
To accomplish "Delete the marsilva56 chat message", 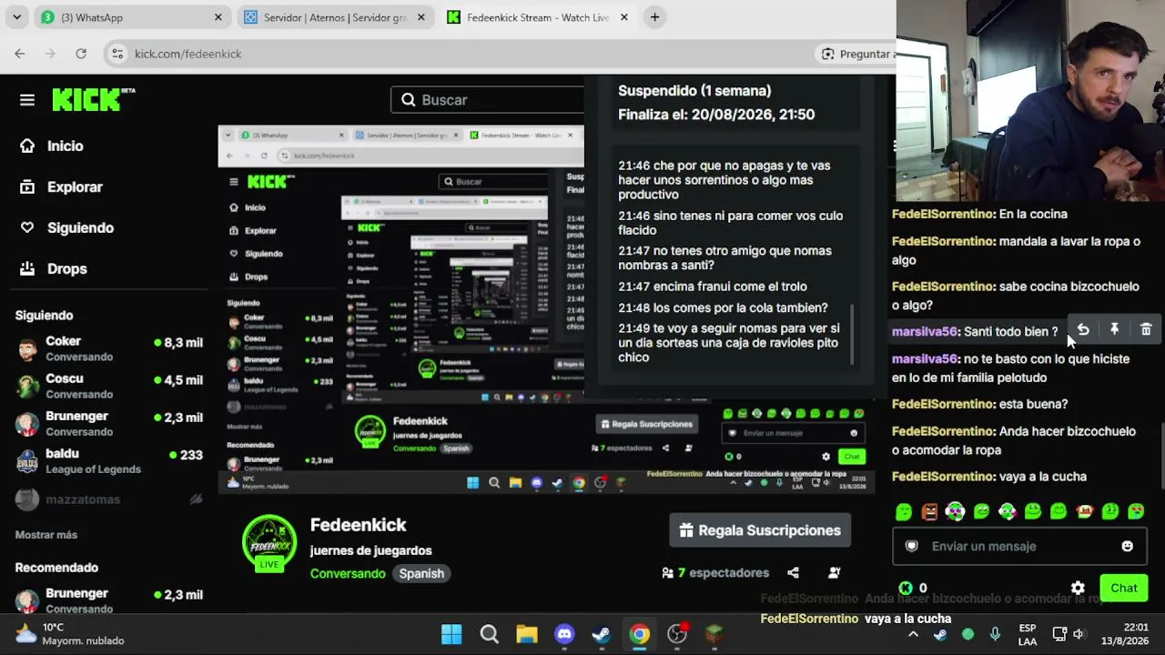I will pyautogui.click(x=1146, y=330).
